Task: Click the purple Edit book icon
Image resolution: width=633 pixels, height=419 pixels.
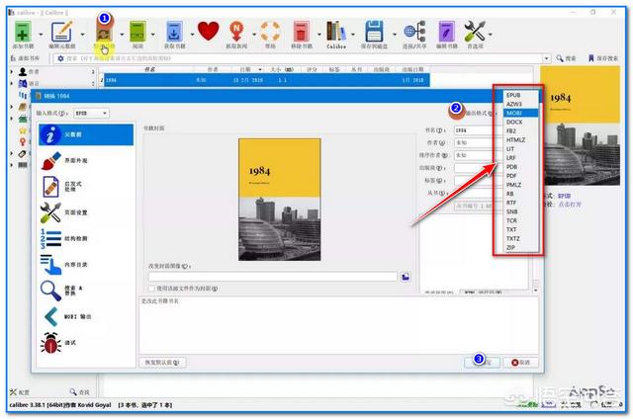Action: 446,32
